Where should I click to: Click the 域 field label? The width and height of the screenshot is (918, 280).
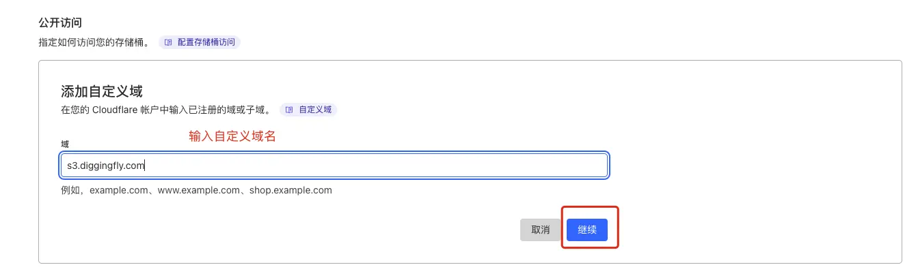coord(65,144)
